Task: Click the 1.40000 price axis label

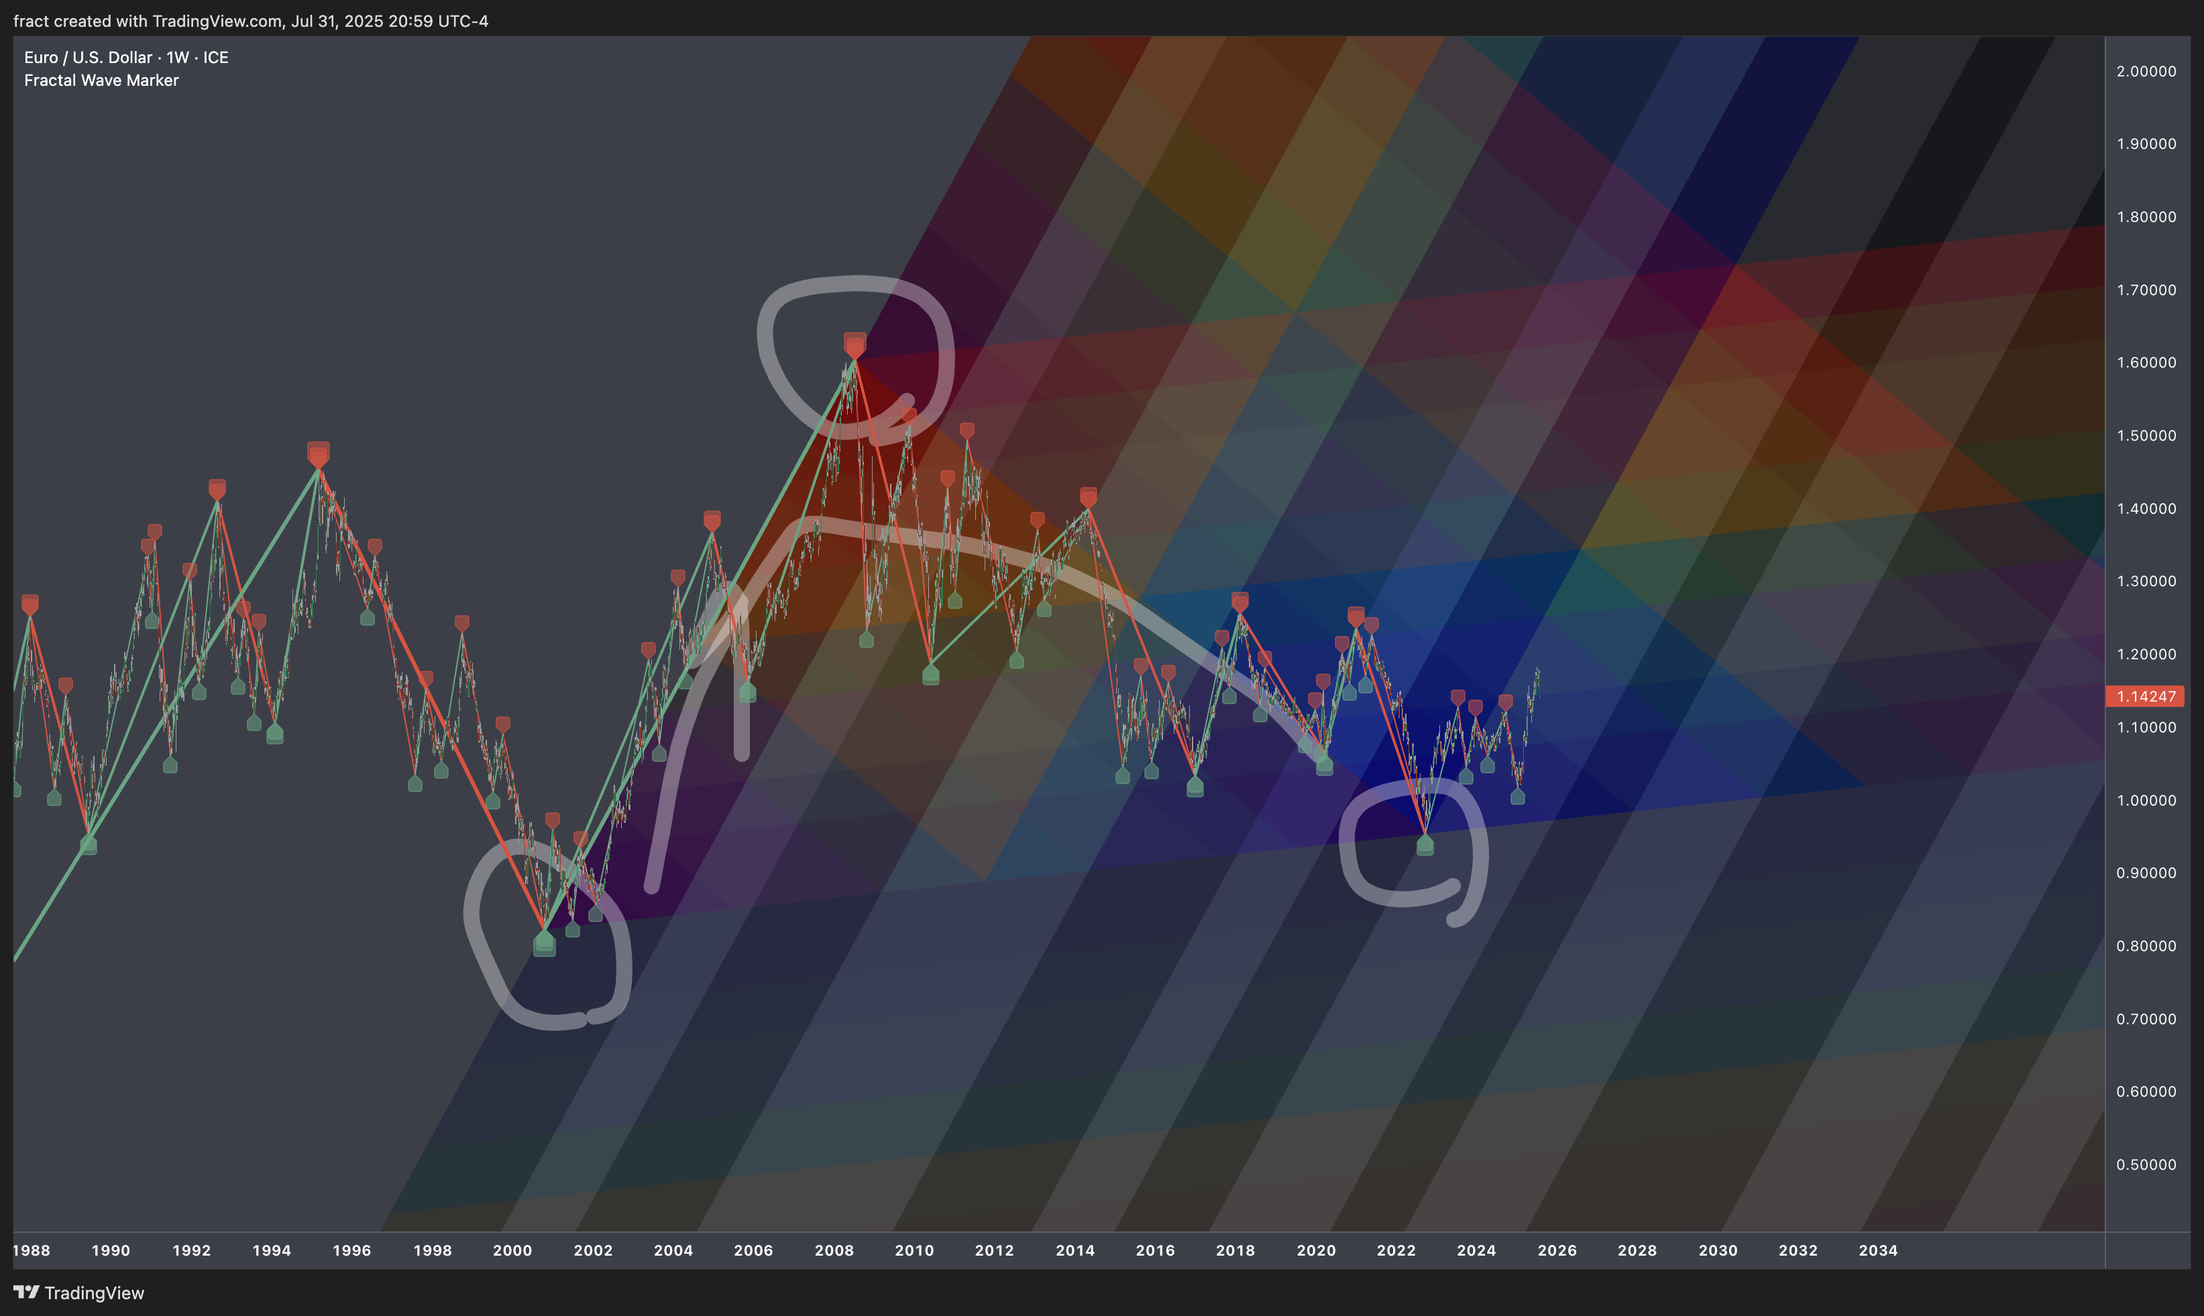Action: point(2146,508)
